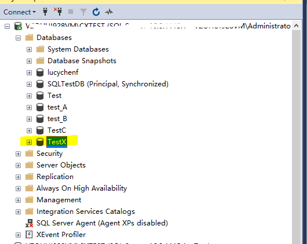Viewport: 307px width, 244px height.
Task: Click the Connect Object Explorer plug icon
Action: pyautogui.click(x=45, y=12)
